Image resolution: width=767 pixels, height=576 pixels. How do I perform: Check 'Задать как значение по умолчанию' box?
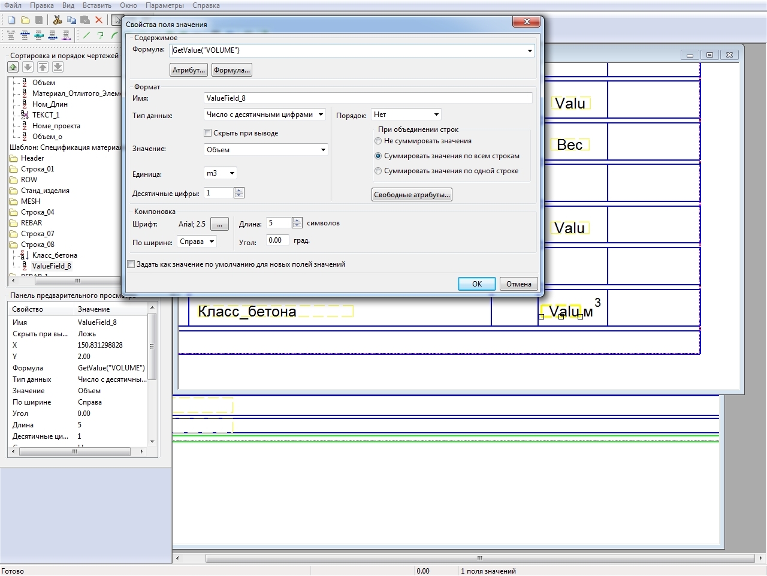[x=131, y=264]
